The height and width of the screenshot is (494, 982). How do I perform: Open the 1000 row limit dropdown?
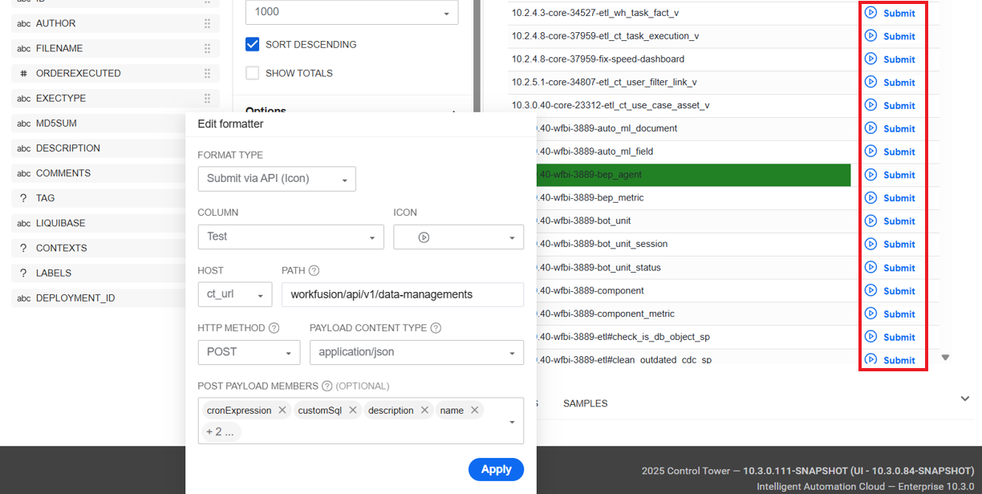(351, 12)
